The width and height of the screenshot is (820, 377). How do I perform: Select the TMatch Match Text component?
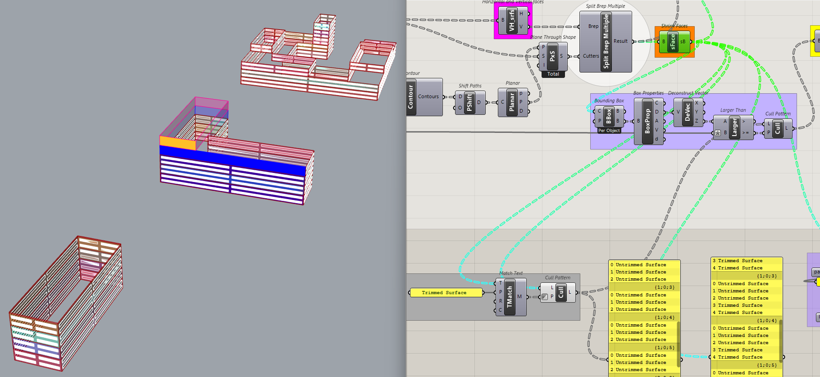tap(510, 297)
